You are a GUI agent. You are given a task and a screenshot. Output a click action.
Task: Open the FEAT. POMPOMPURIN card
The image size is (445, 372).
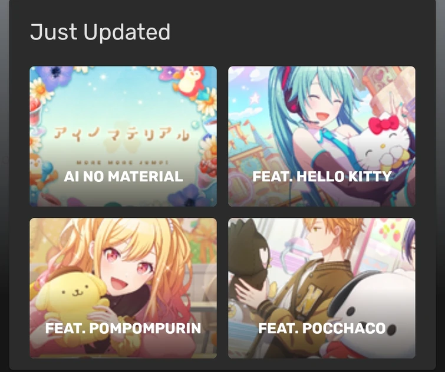click(x=123, y=288)
